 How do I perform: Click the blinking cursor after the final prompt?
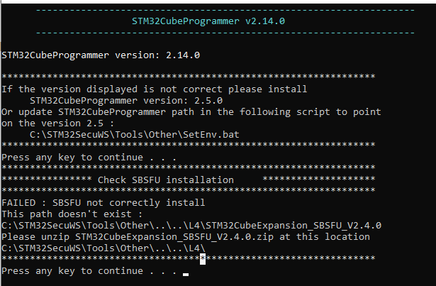pos(186,273)
